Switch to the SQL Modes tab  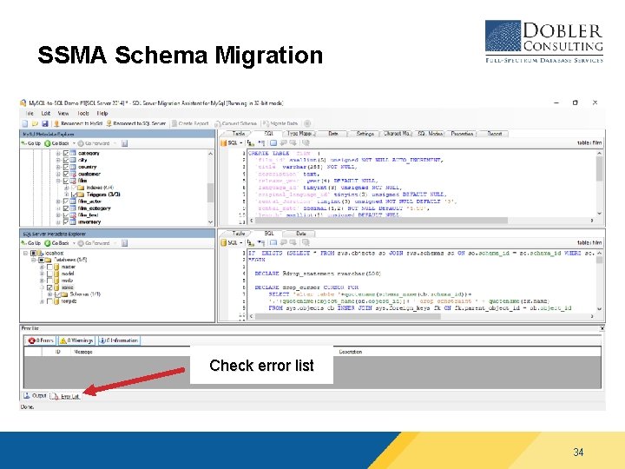tap(430, 134)
